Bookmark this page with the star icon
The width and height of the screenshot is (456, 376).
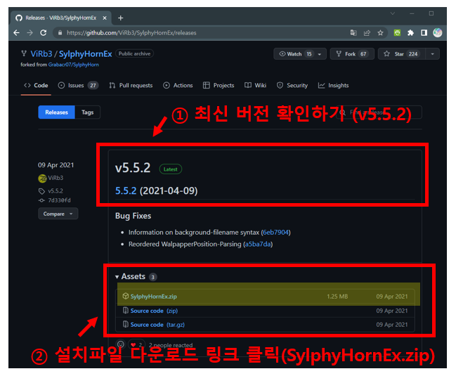tap(380, 33)
